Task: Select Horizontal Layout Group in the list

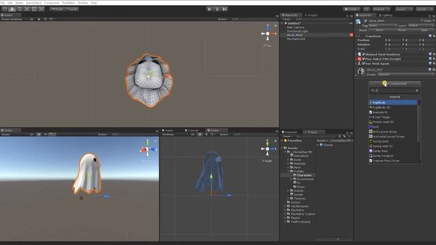Action: coord(393,137)
